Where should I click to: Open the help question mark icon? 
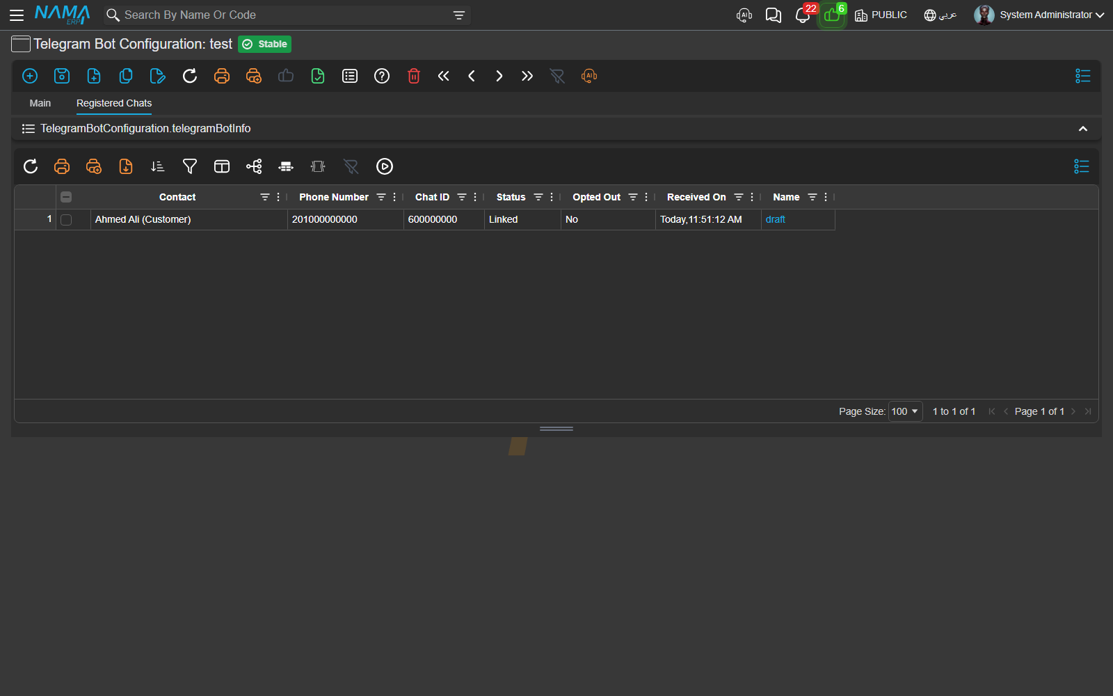pos(382,76)
